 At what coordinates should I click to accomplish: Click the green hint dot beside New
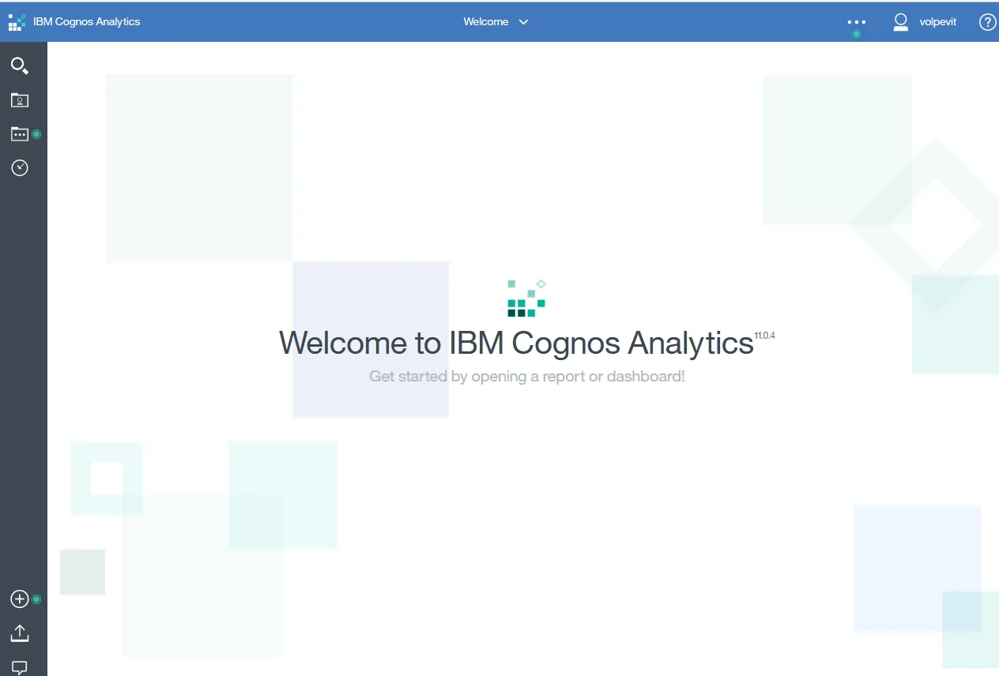36,599
